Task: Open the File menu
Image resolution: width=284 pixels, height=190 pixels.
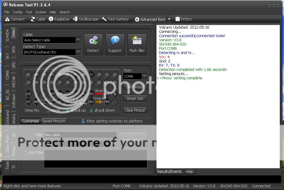Action: tap(7, 12)
